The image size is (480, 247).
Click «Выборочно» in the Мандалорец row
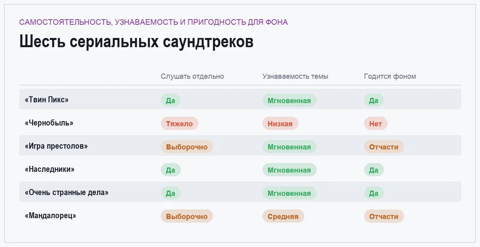point(187,216)
